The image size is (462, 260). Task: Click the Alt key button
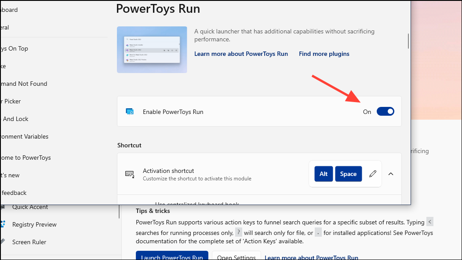(x=324, y=174)
